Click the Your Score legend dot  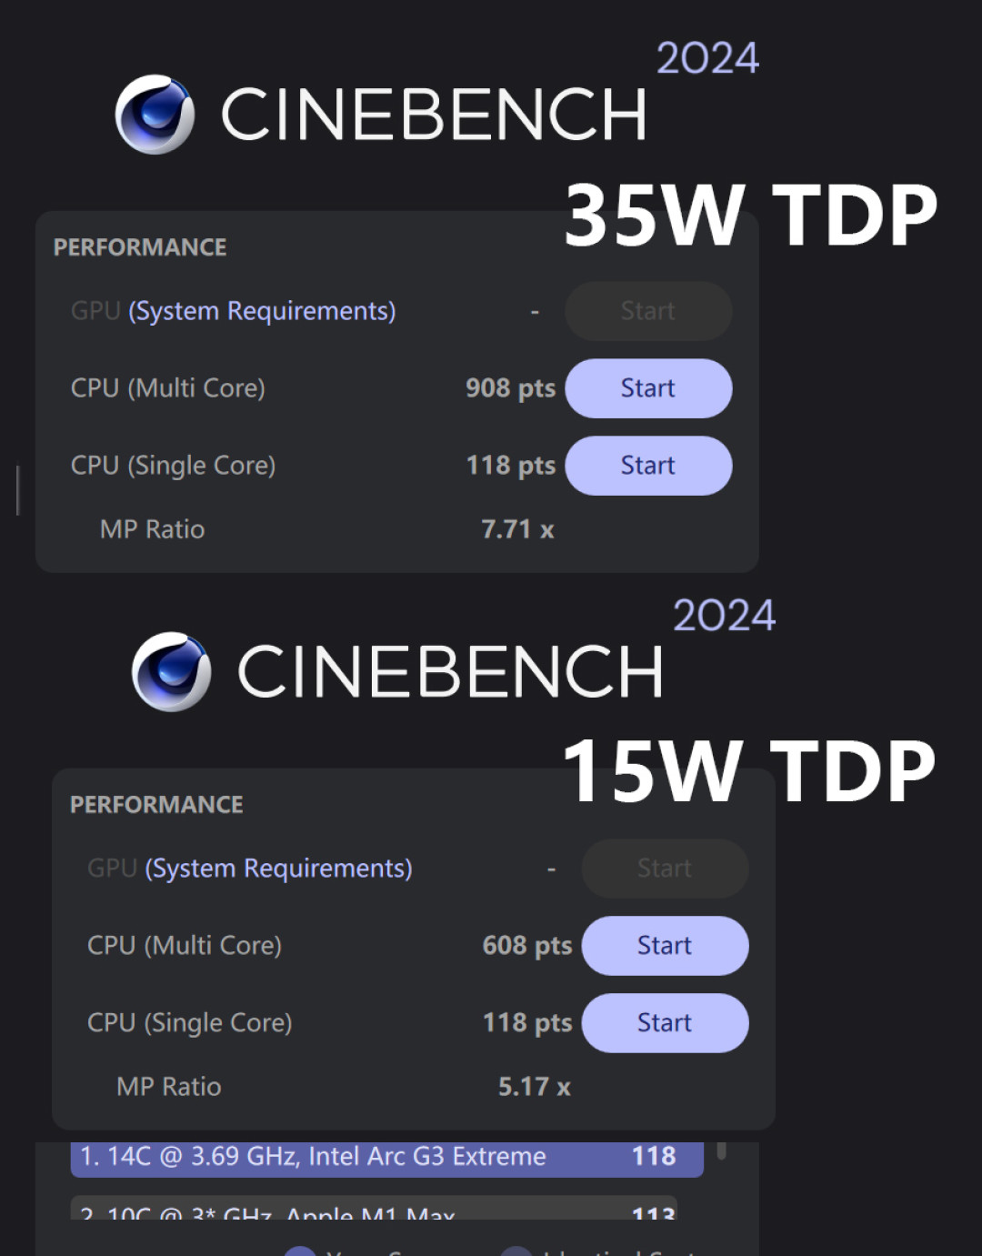[x=300, y=1251]
